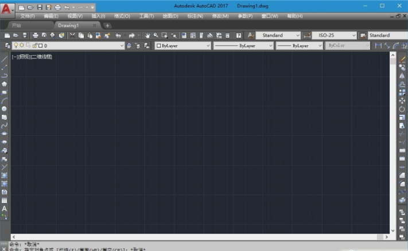The width and height of the screenshot is (408, 251).
Task: Select the Circle draw tool
Action: [x=5, y=108]
